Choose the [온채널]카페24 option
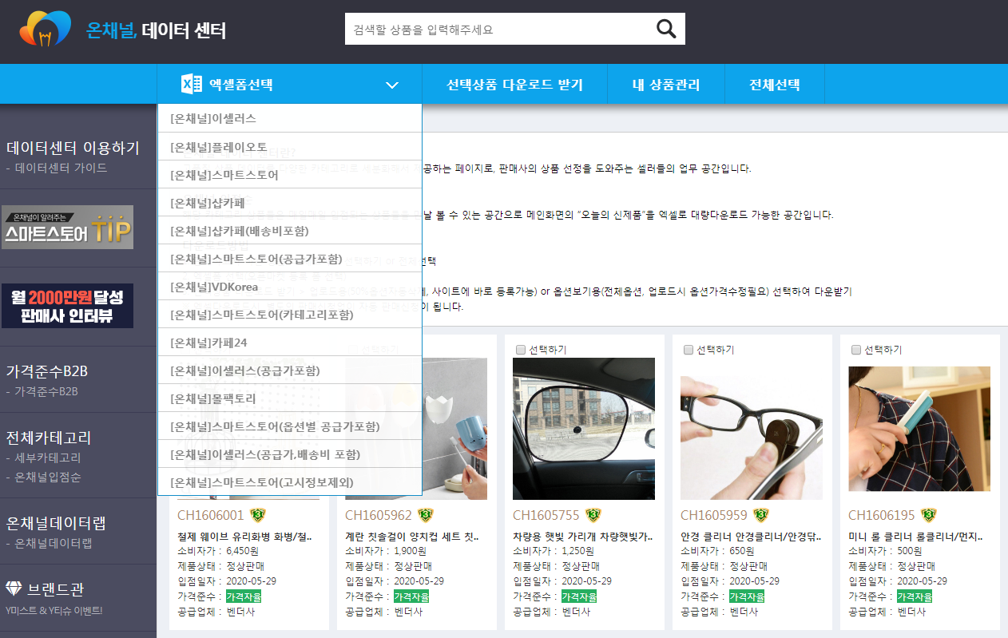 click(x=290, y=343)
